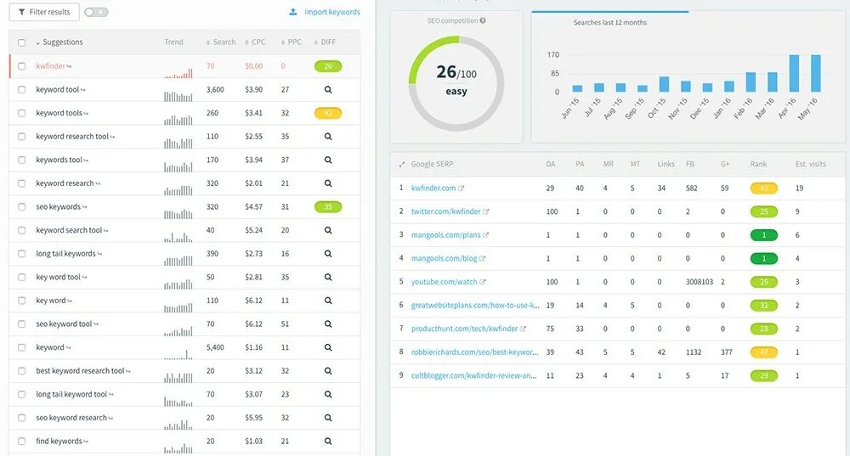Viewport: 850px width, 456px height.
Task: Click the upload icon beside Import keywords
Action: pyautogui.click(x=292, y=12)
